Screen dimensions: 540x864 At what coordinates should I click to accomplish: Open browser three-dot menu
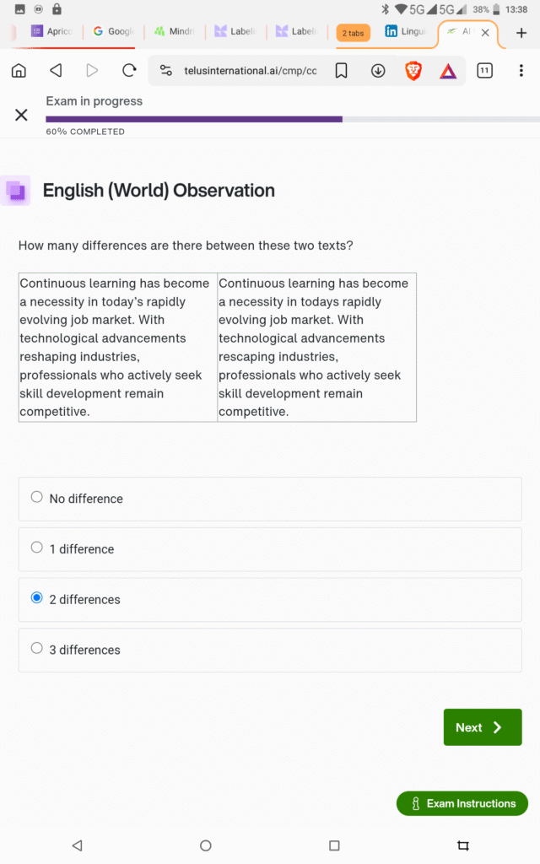click(x=521, y=71)
